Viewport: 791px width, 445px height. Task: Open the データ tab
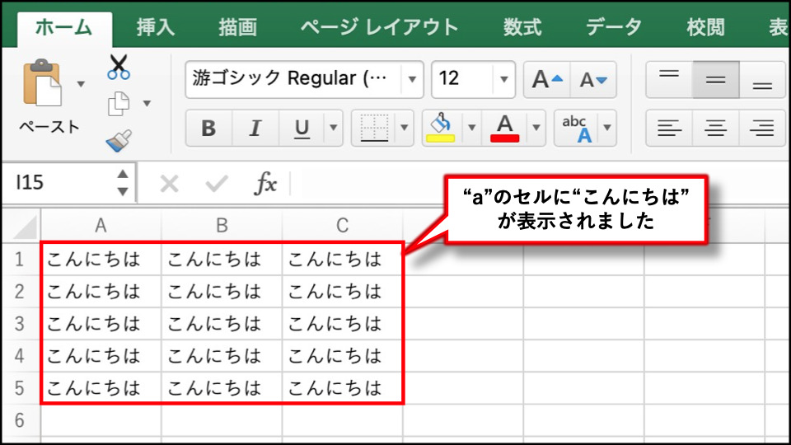click(x=613, y=28)
